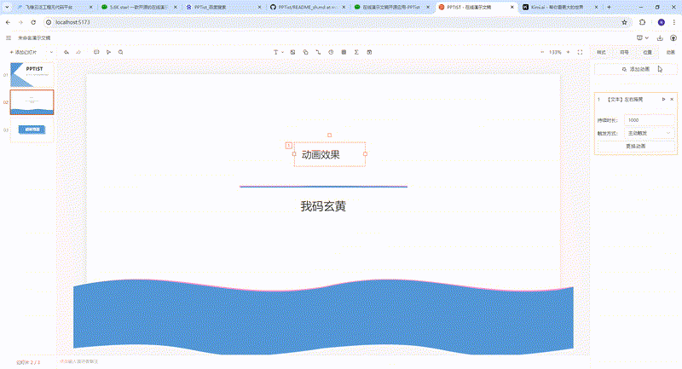This screenshot has width=682, height=369.
Task: Select slide 3 thumbnail
Action: (32, 130)
